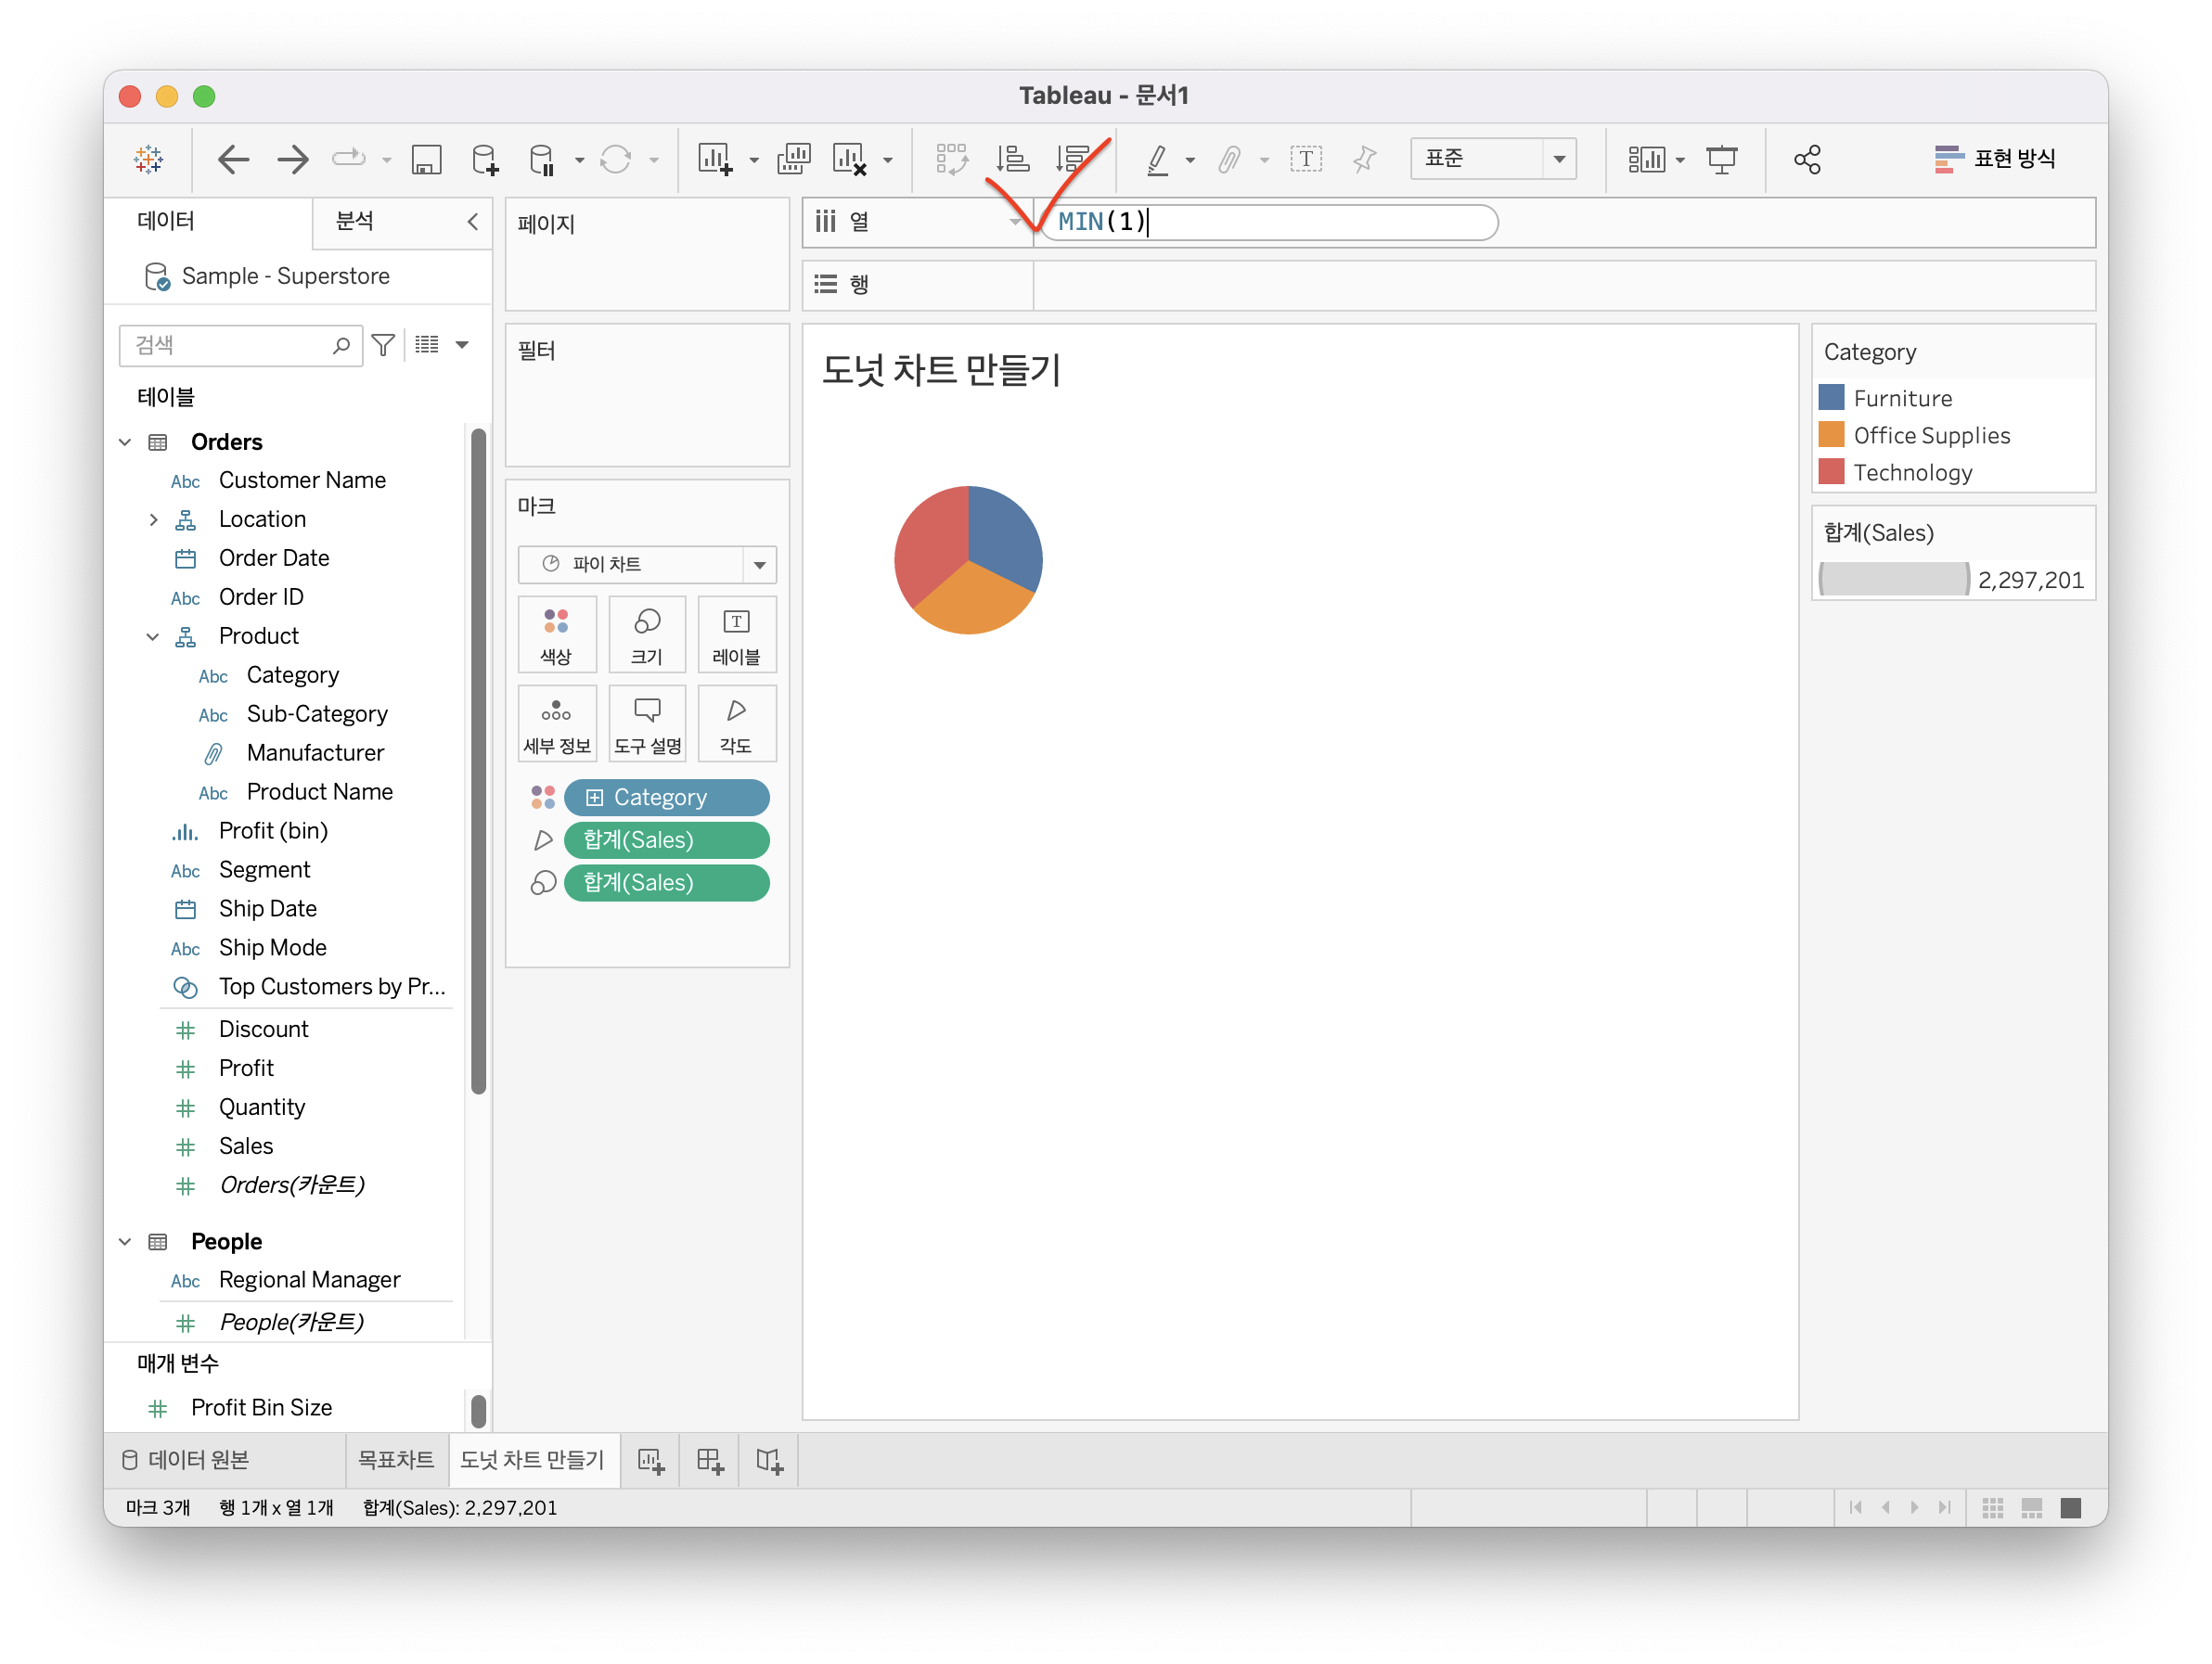The height and width of the screenshot is (1664, 2212).
Task: Open the Angle (각도) marks card
Action: pos(736,724)
